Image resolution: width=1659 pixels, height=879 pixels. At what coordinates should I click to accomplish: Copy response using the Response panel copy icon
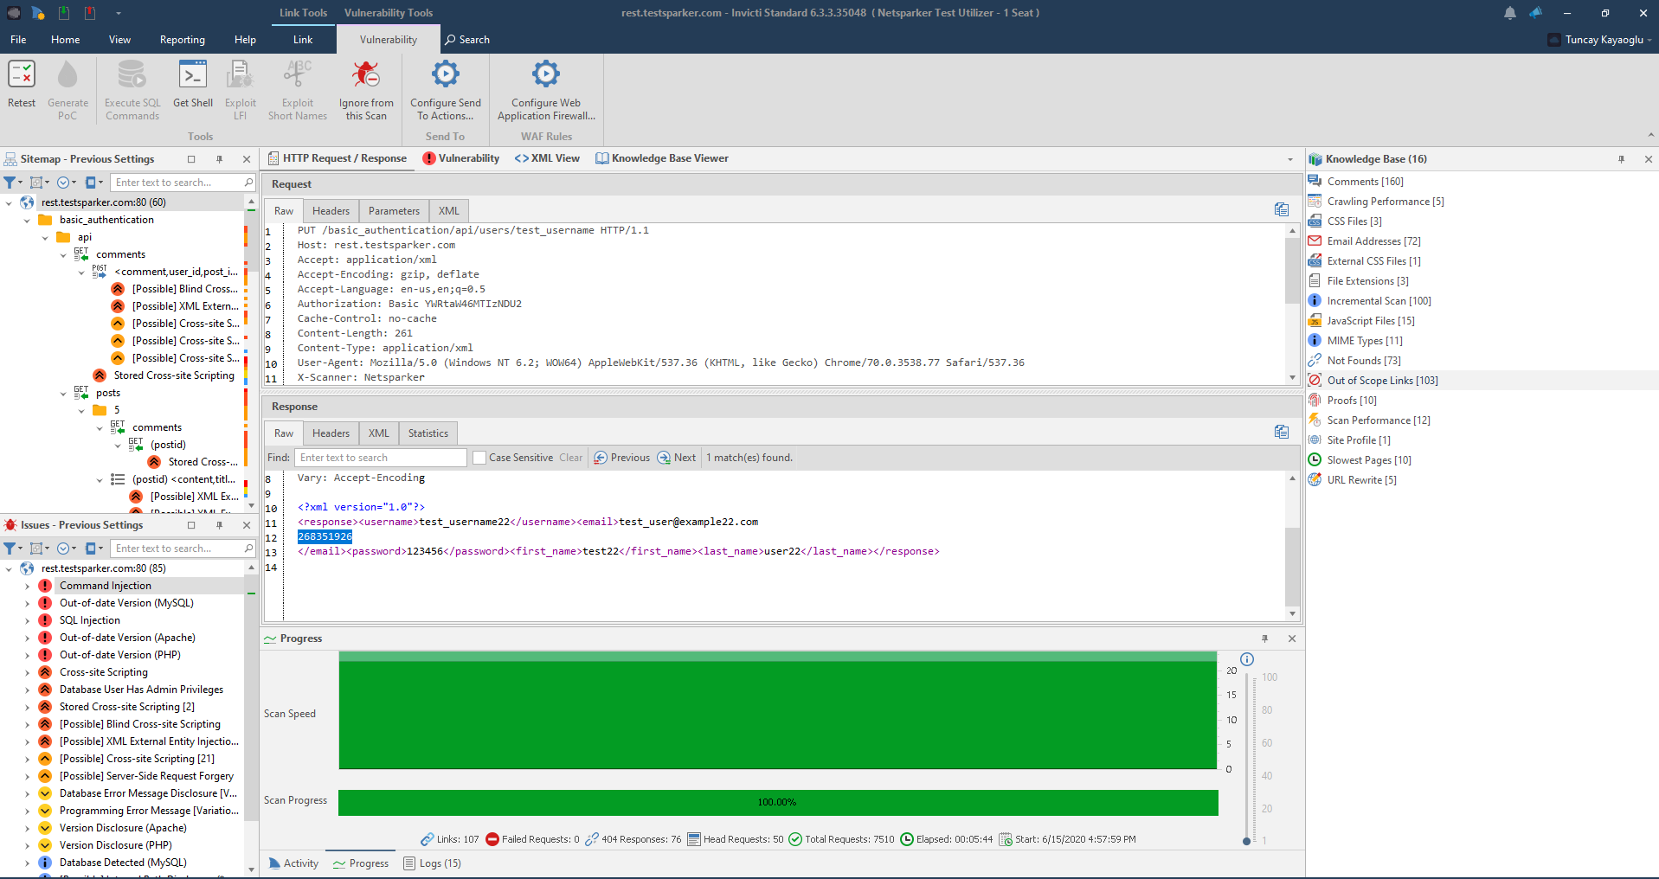pyautogui.click(x=1282, y=432)
